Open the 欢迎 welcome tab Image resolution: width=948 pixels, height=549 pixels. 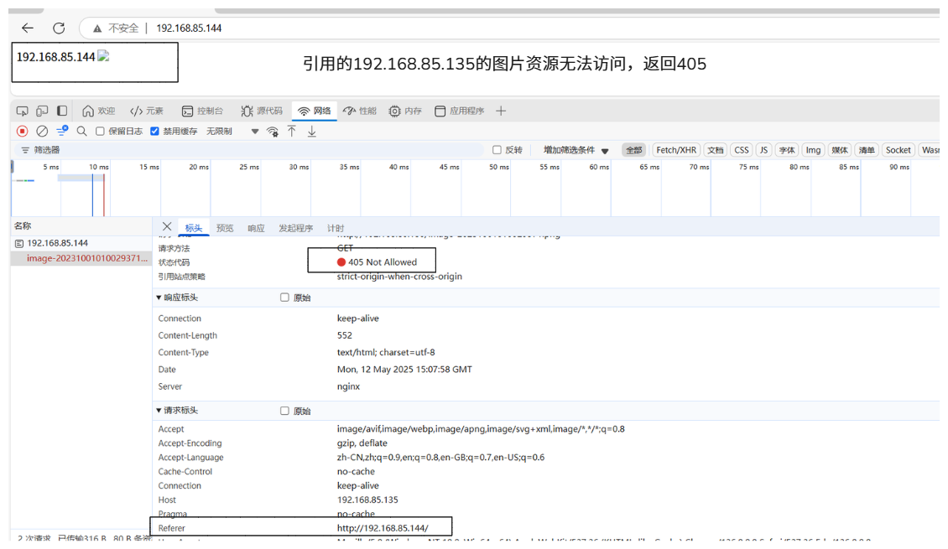coord(98,111)
